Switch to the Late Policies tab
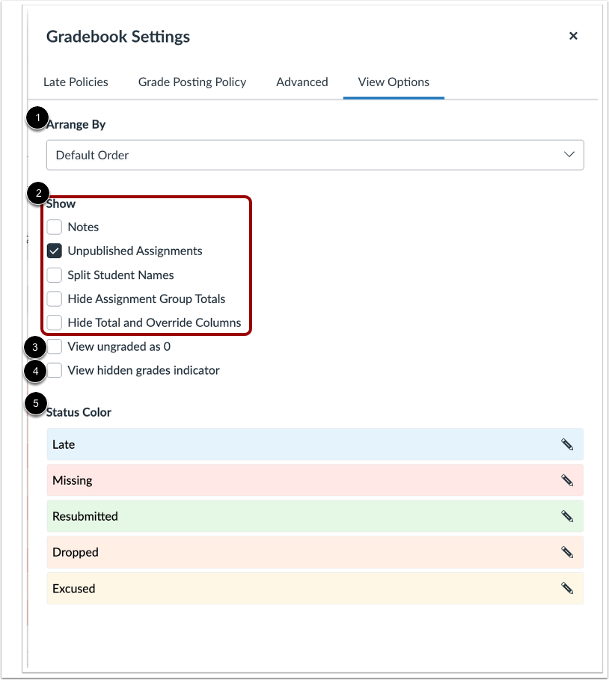The width and height of the screenshot is (609, 680). coord(76,82)
